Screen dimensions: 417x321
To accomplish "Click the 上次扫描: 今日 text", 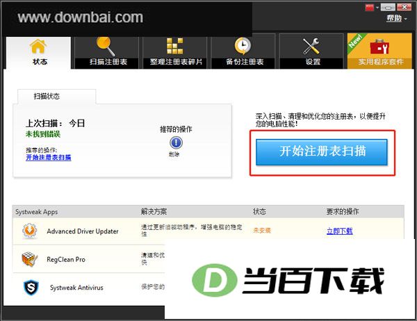I will pyautogui.click(x=56, y=124).
